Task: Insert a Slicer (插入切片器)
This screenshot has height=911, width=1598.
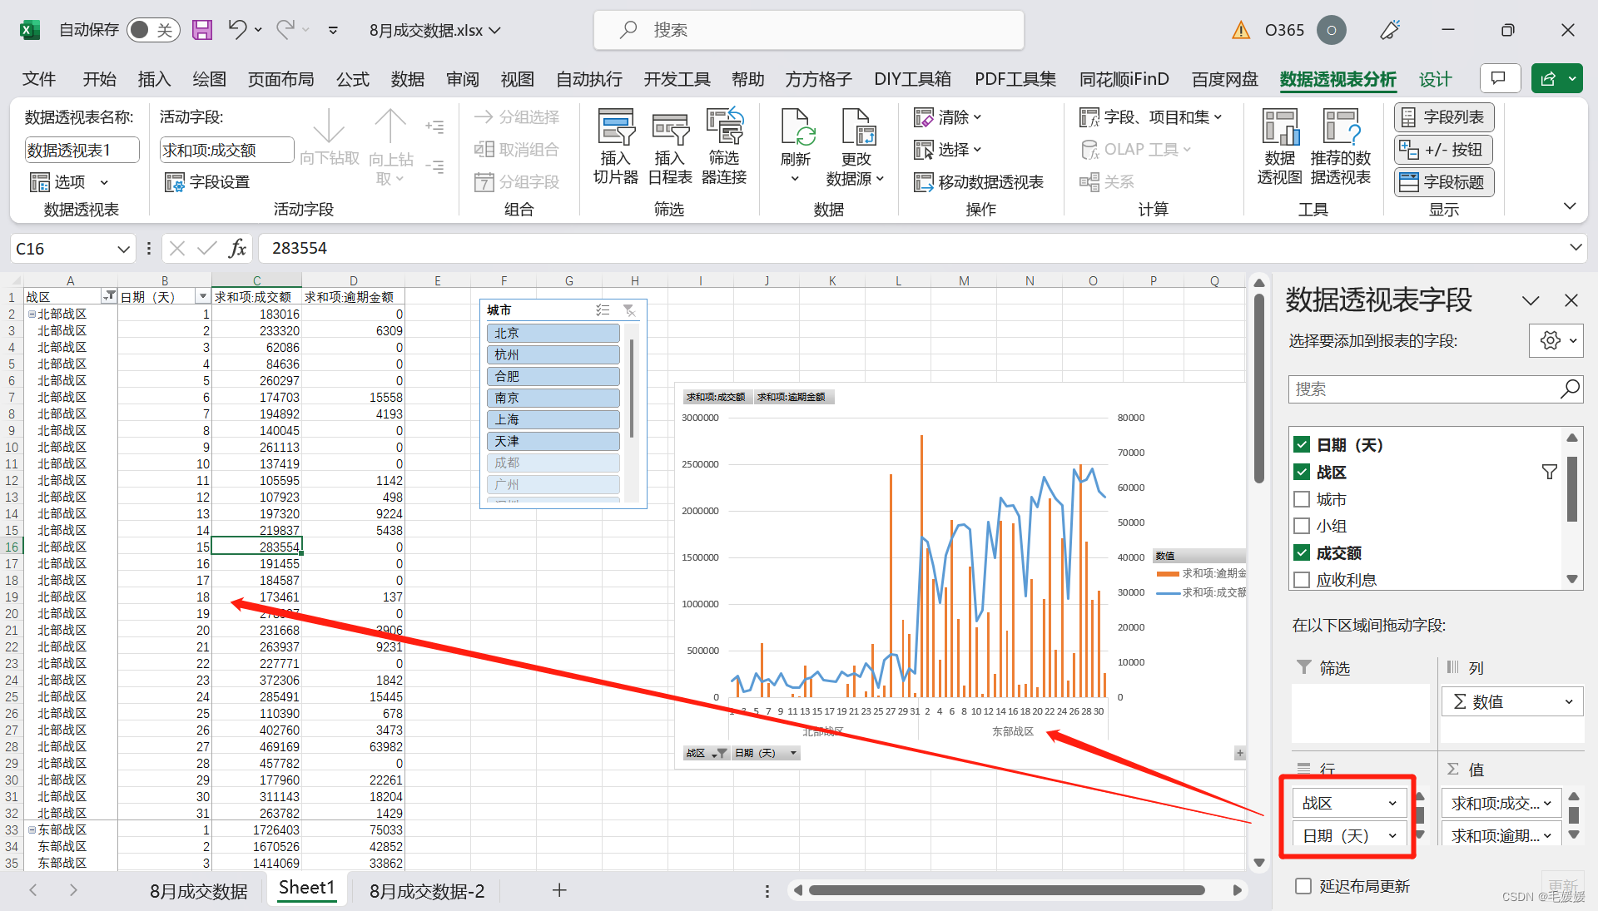Action: point(616,146)
